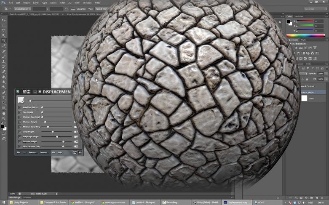Viewport: 329px width, 205px height.
Task: Filter layers by type layers (T icon)
Action: tap(313, 68)
